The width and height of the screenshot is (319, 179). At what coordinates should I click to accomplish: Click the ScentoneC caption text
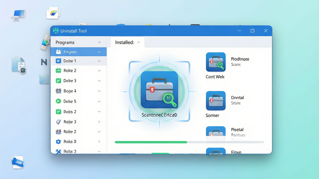(x=159, y=115)
